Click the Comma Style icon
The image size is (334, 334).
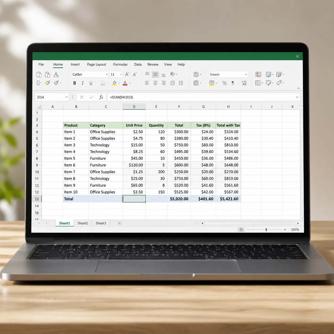click(233, 83)
